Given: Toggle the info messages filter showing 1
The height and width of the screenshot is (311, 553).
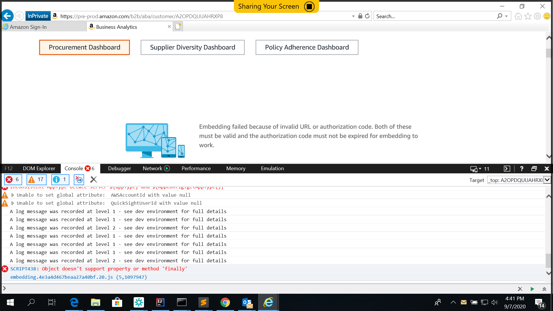Looking at the screenshot, I should [x=60, y=180].
